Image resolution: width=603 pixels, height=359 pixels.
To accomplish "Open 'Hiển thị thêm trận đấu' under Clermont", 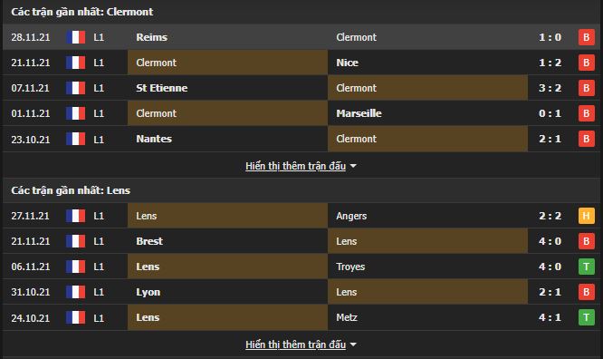I will pos(295,166).
